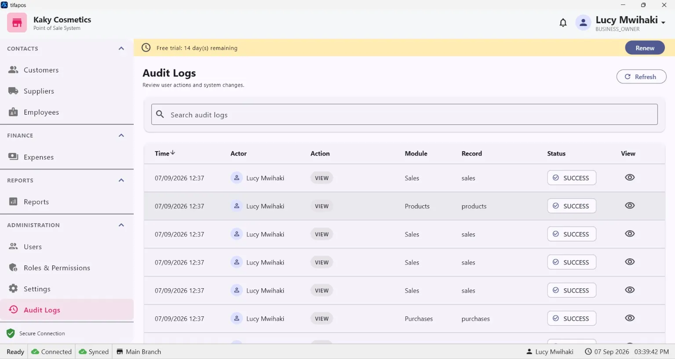Sort by the Time column header
This screenshot has height=359, width=675.
165,153
